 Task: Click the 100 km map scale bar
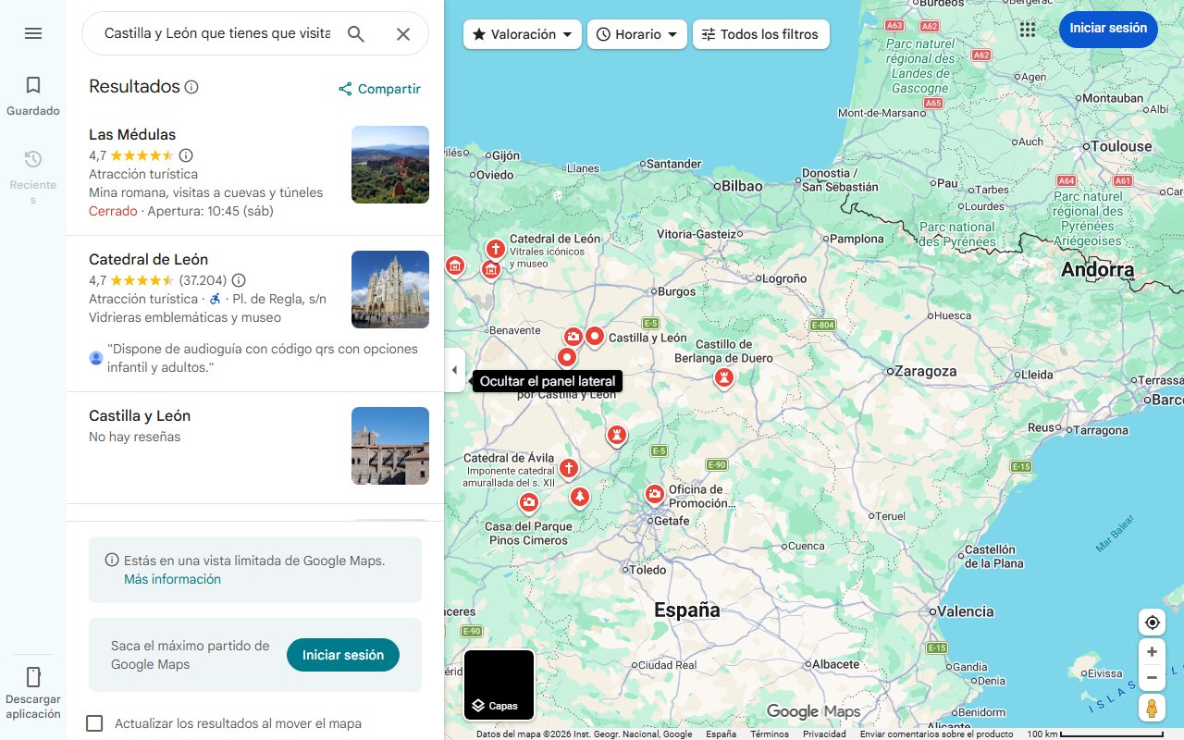(1096, 734)
